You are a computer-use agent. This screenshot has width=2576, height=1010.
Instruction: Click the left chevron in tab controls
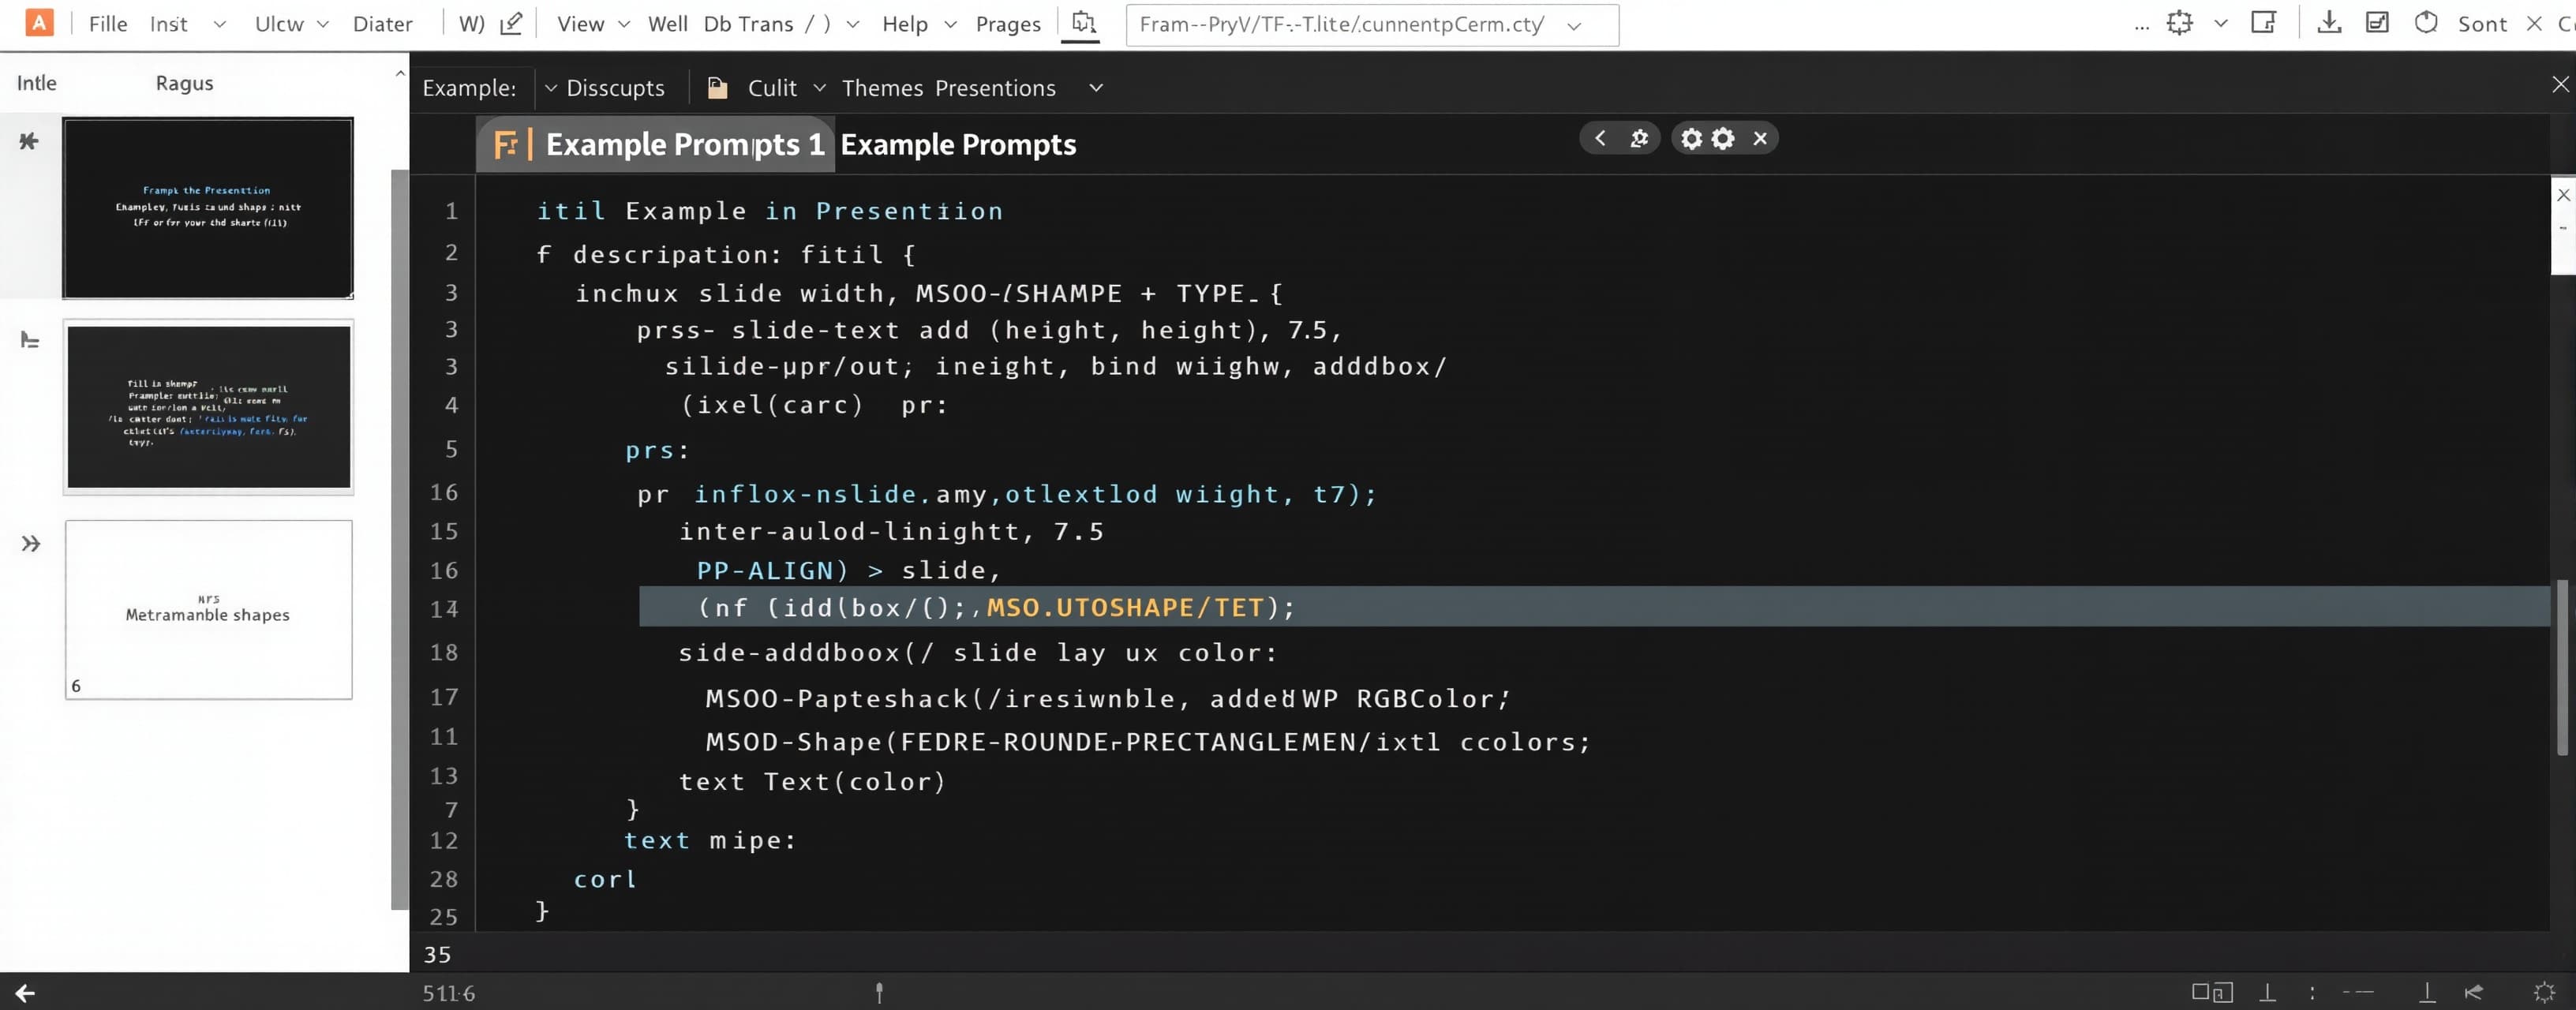(x=1600, y=138)
